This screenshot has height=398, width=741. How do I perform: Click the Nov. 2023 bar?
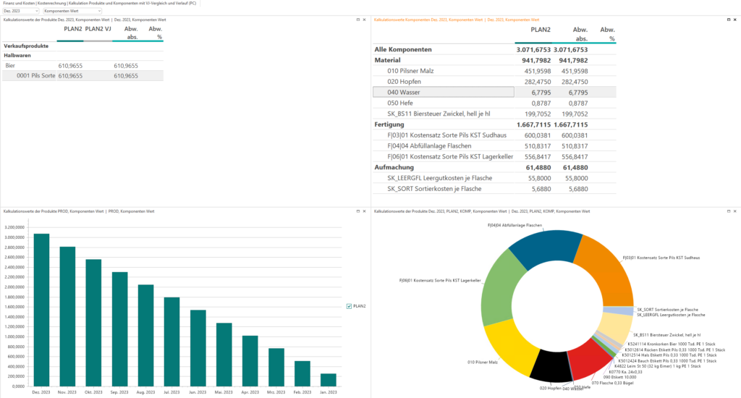pyautogui.click(x=67, y=316)
